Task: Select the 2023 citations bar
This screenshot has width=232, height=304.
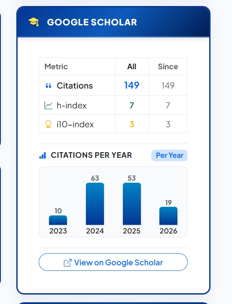Action: [58, 220]
